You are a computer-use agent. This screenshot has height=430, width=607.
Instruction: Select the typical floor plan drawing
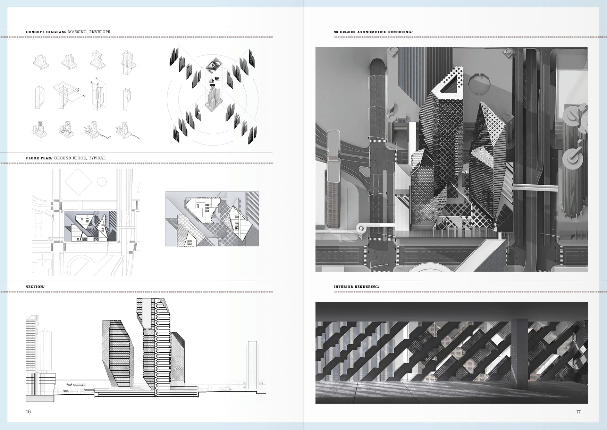coord(212,219)
